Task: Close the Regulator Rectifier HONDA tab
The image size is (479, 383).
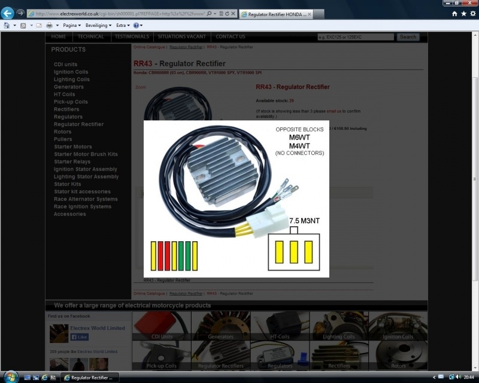Action: 309,14
